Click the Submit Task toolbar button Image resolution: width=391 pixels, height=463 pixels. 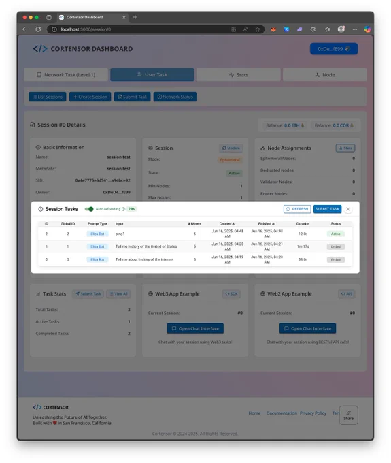tap(133, 97)
